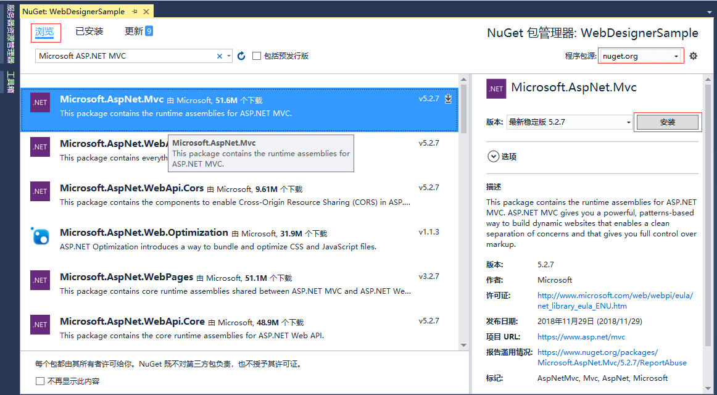Select Microsoft.AspNet.WebApi.Core package name
717x395 pixels.
click(132, 321)
